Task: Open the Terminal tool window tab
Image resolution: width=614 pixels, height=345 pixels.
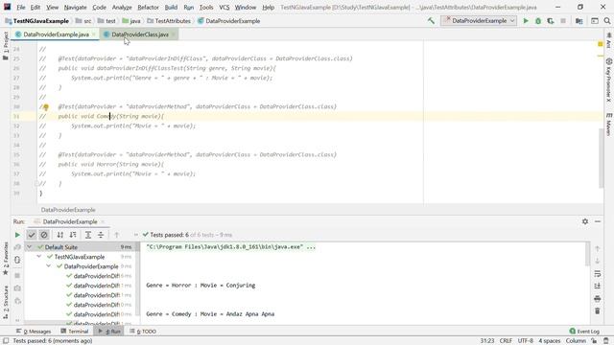Action: point(75,332)
